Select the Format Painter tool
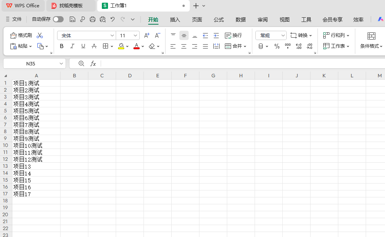 (x=20, y=35)
